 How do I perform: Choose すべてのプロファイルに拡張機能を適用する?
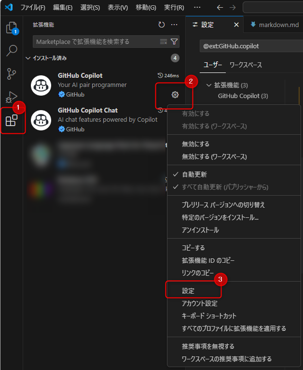click(x=234, y=328)
